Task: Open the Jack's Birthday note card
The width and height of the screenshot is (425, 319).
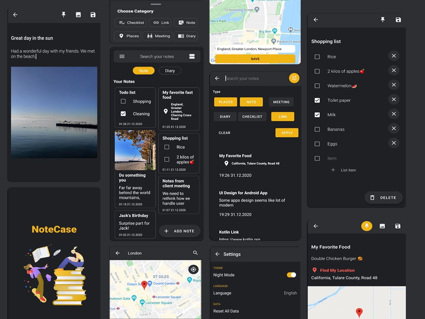Action: (135, 225)
